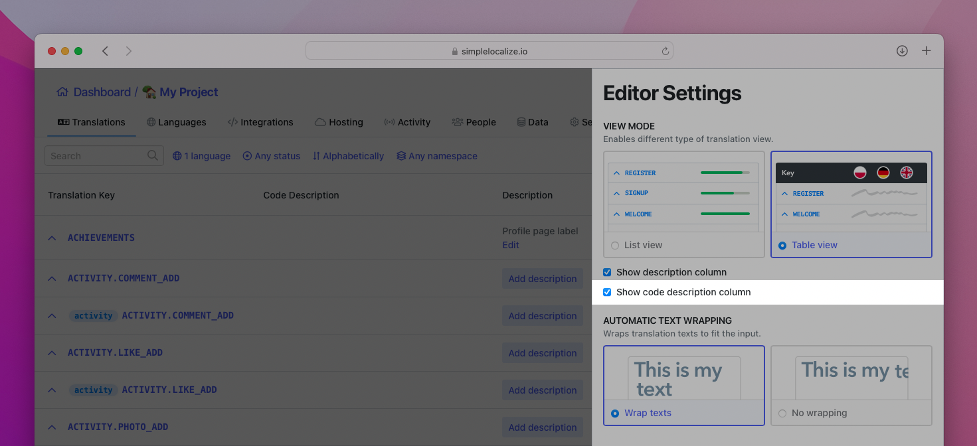Go back in the browser
Screen dimensions: 977x446
tap(105, 51)
